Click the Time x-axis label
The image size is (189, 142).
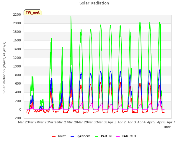(x=167, y=127)
